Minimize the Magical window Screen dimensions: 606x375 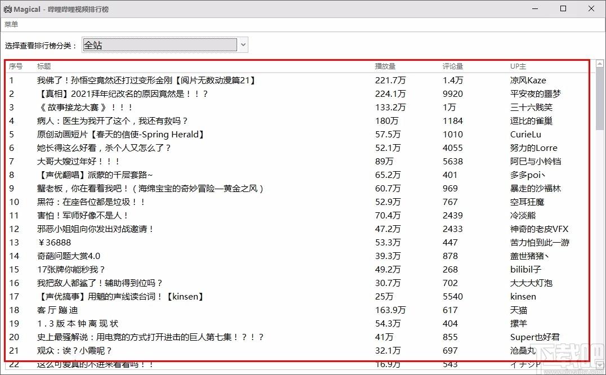[x=535, y=8]
